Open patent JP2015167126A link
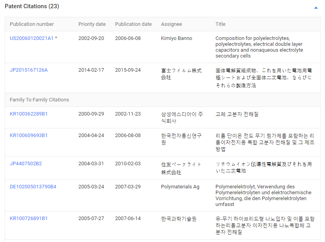The width and height of the screenshot is (325, 242). [x=29, y=70]
